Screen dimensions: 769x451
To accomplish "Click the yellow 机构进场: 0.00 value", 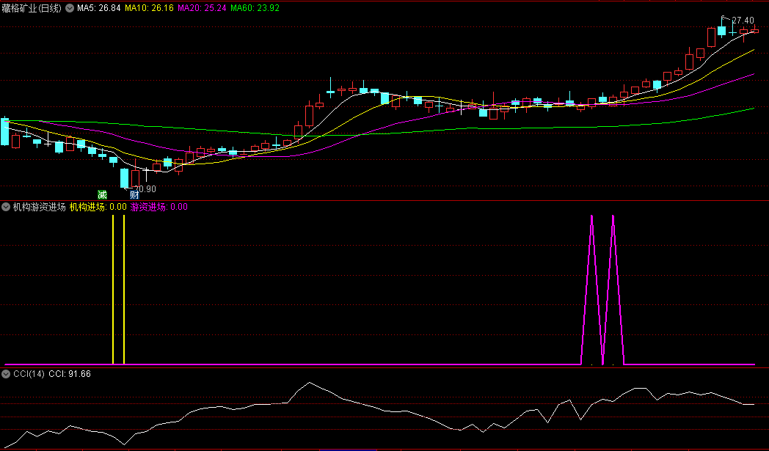I will click(x=98, y=207).
